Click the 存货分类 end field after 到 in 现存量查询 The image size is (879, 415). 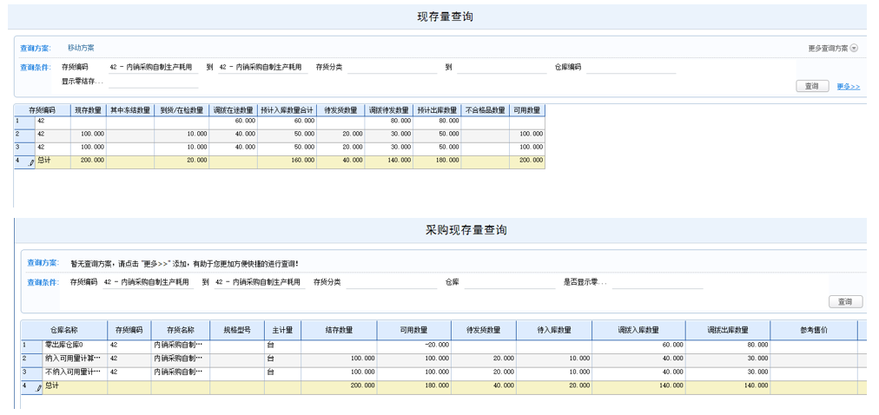coord(502,67)
